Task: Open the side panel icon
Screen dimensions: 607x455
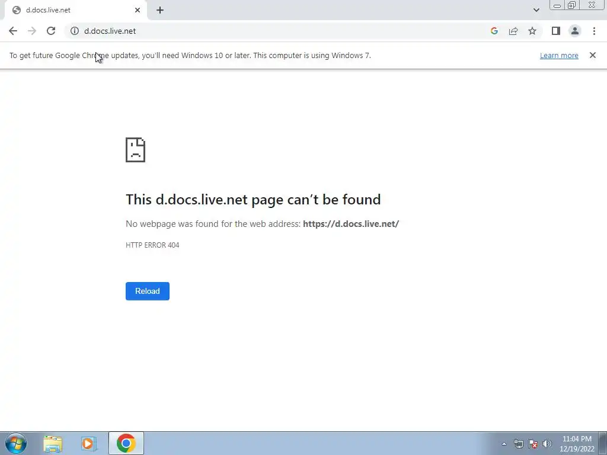Action: 556,31
